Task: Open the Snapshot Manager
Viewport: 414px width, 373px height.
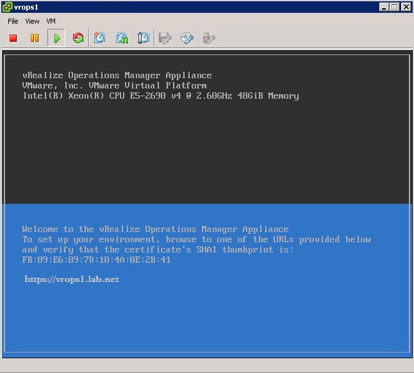Action: pos(144,38)
